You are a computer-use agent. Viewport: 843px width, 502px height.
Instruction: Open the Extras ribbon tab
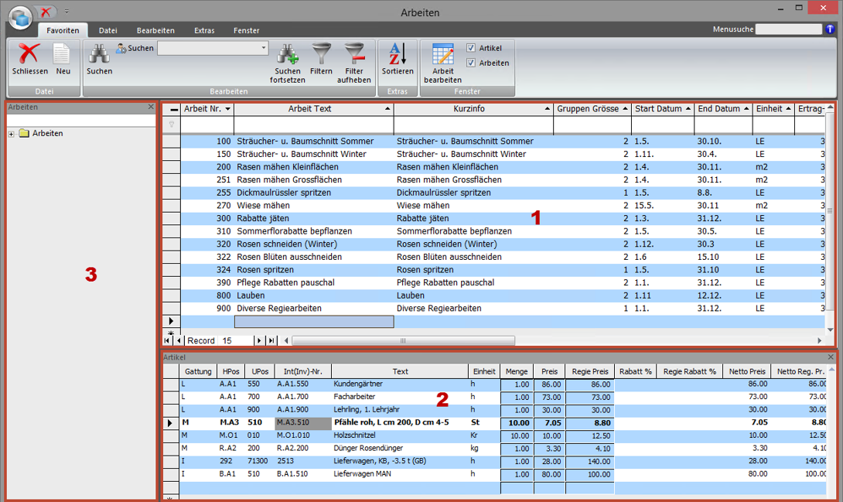point(204,30)
